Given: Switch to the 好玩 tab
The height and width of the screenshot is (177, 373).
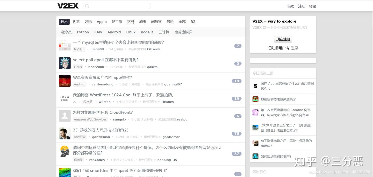Looking at the screenshot, I should click(x=88, y=22).
